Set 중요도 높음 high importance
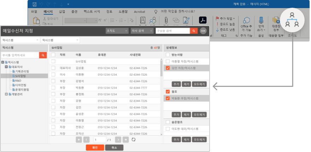The width and height of the screenshot is (311, 152). click(x=226, y=24)
